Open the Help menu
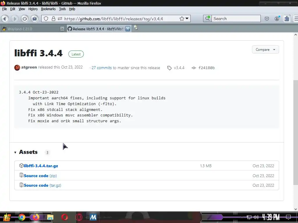298x223 pixels. pos(72,9)
